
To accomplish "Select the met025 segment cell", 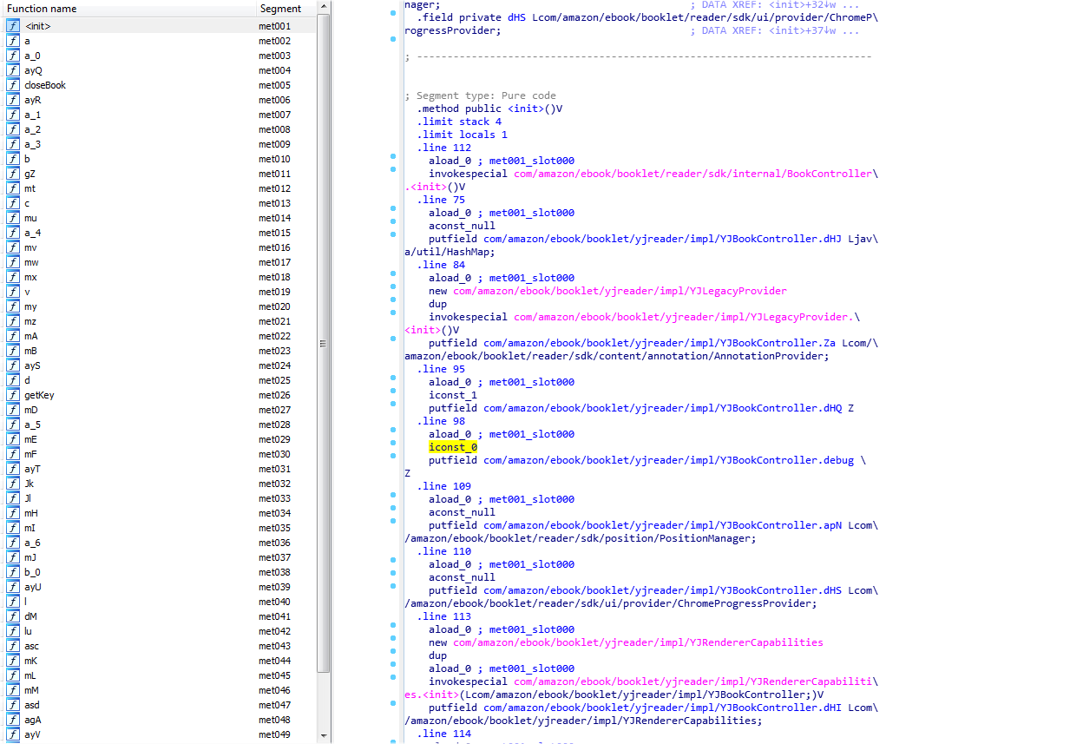I will (x=274, y=380).
